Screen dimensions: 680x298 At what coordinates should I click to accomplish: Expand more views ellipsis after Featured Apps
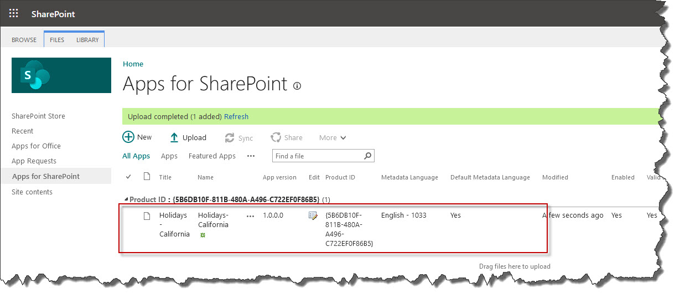coord(251,156)
